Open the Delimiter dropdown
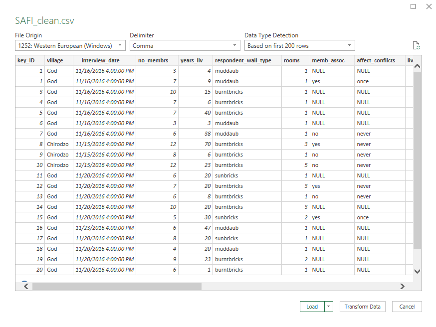This screenshot has width=436, height=327. [x=185, y=45]
